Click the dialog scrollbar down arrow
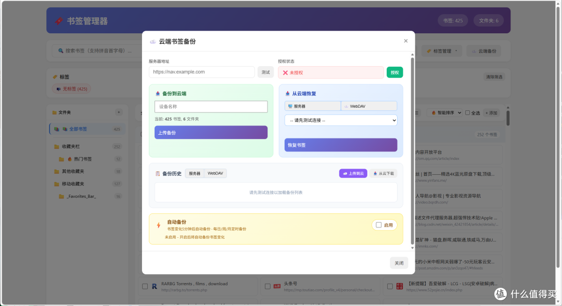Image resolution: width=562 pixels, height=306 pixels. 412,248
